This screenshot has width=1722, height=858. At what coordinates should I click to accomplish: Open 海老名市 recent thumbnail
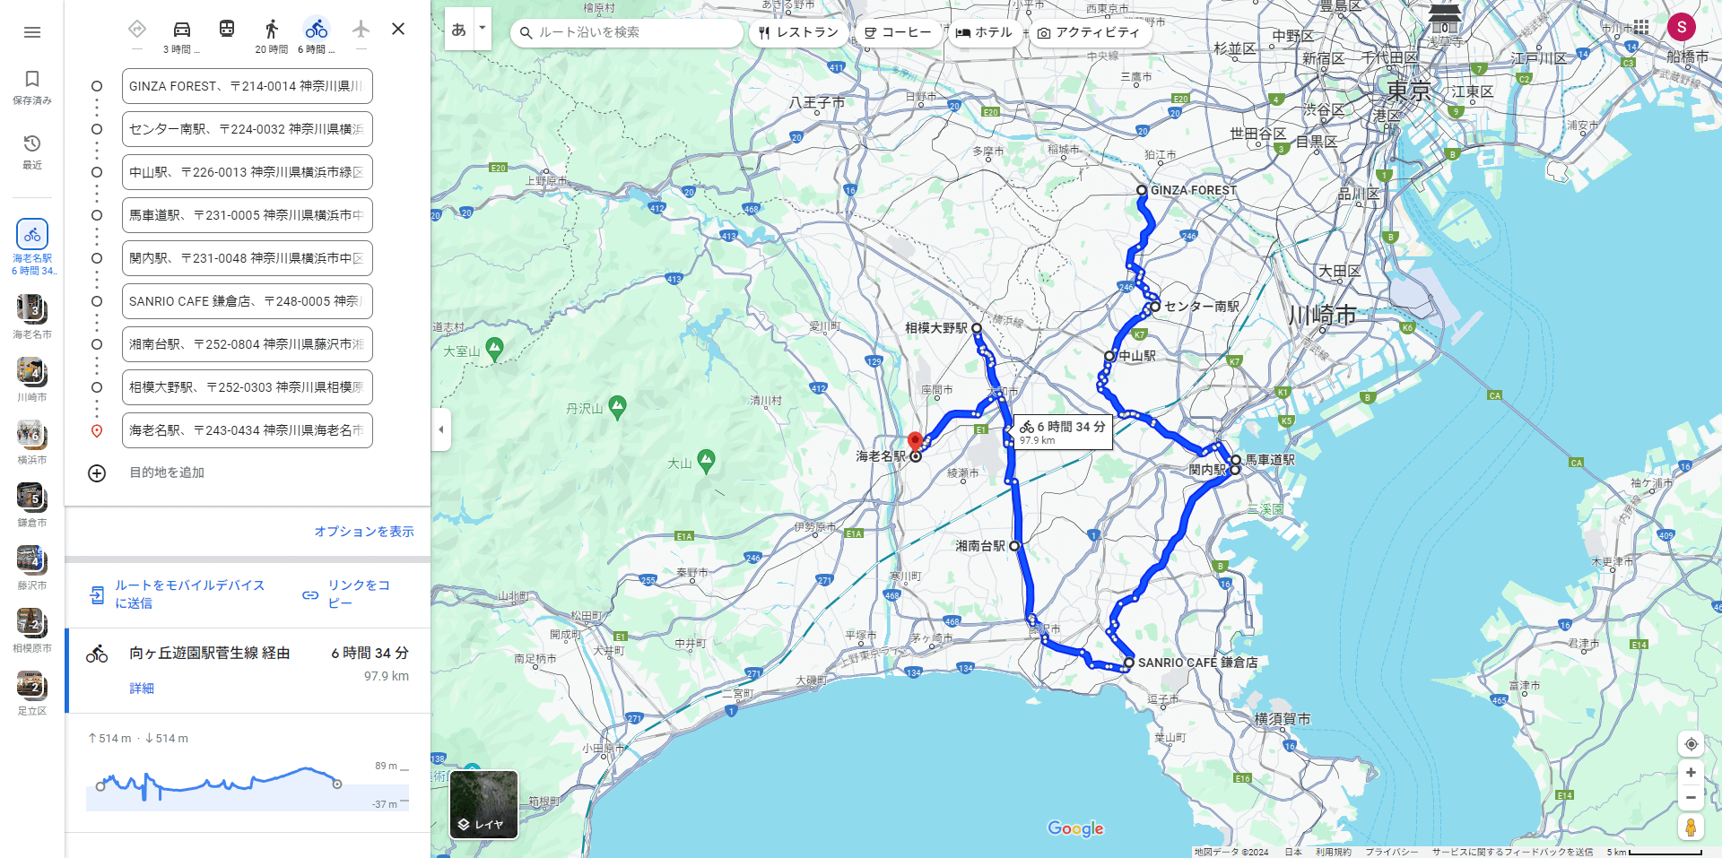coord(32,316)
